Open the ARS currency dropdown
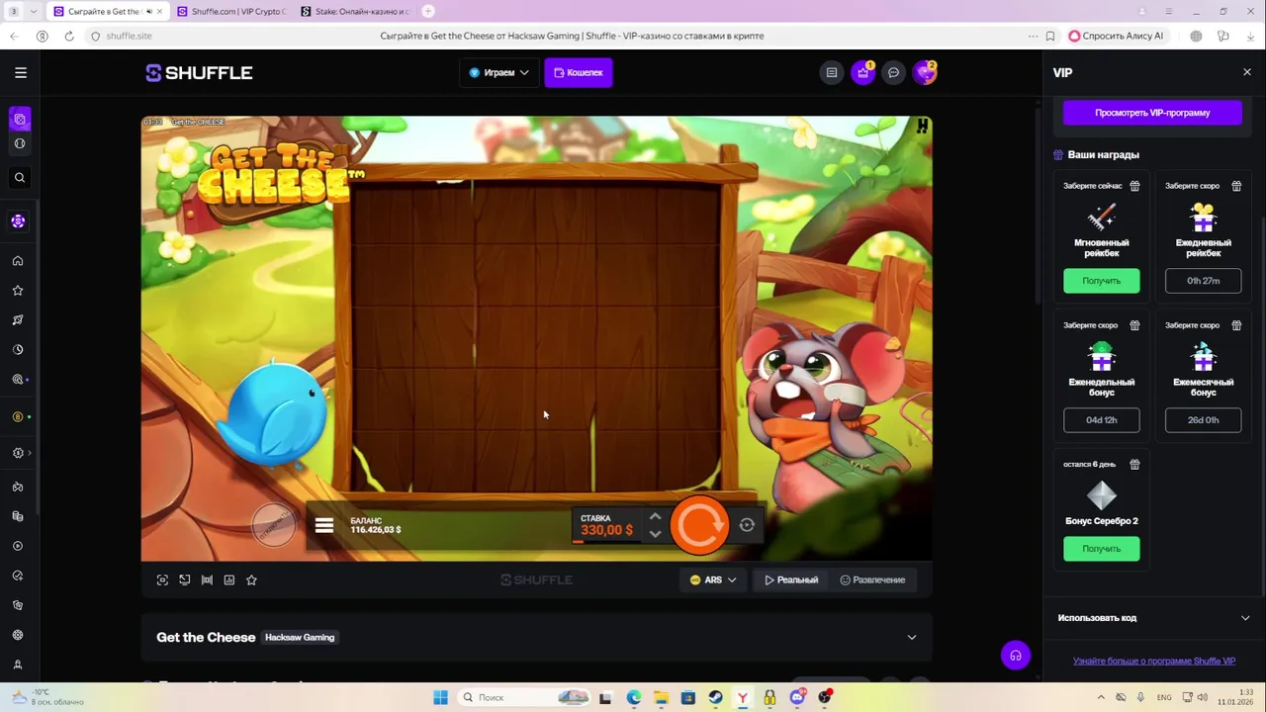The image size is (1266, 712). pos(712,580)
